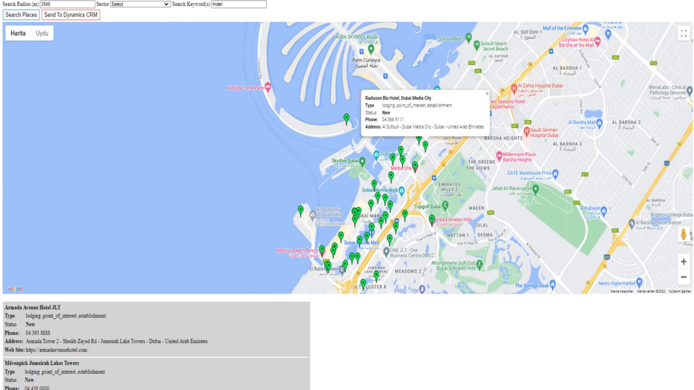Screen dimensions: 694x390
Task: Click Ain Dubai marker icon
Action: (x=312, y=216)
